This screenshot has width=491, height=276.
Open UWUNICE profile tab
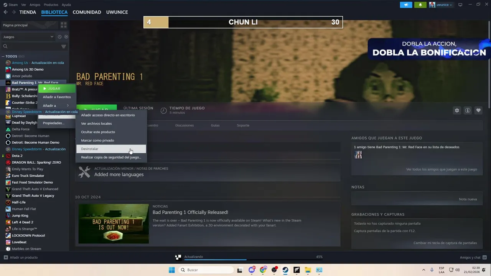(117, 12)
